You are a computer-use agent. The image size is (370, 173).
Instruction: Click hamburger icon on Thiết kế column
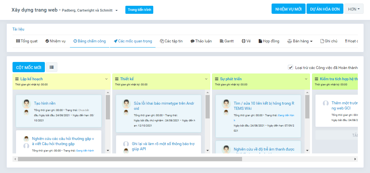[117, 79]
